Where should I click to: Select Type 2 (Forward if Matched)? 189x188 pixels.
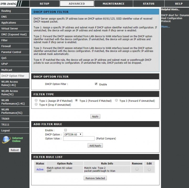pyautogui.click(x=76, y=100)
